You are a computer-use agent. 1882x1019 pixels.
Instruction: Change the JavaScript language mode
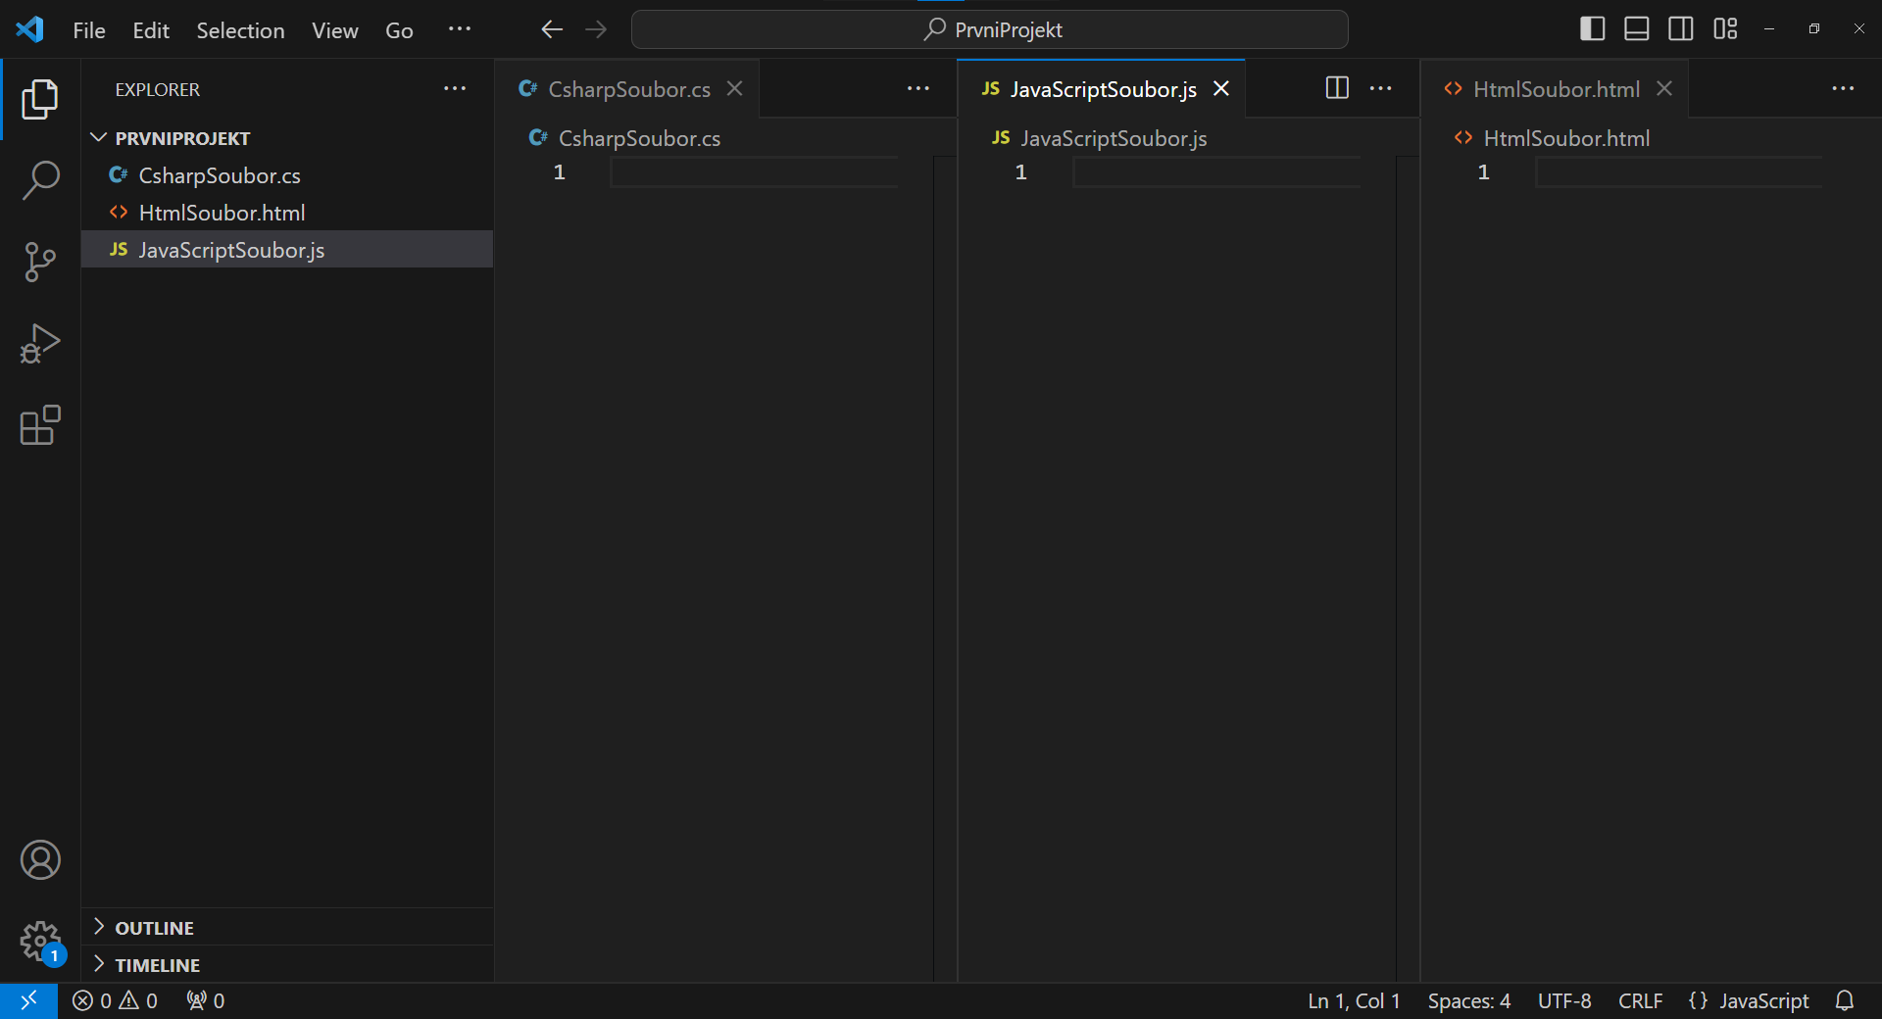pos(1750,1000)
